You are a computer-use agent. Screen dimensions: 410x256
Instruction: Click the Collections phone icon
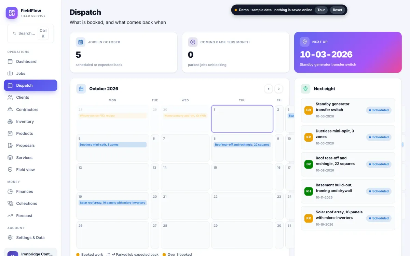tap(10, 203)
